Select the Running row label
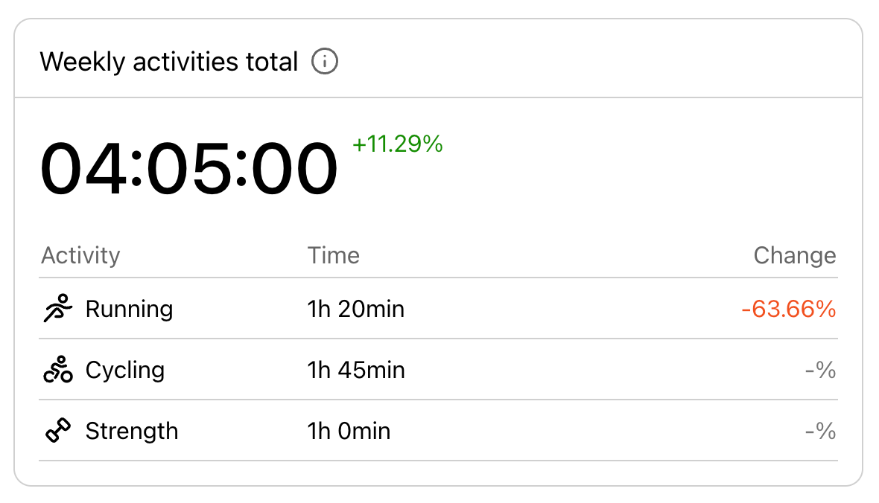879x503 pixels. 129,309
